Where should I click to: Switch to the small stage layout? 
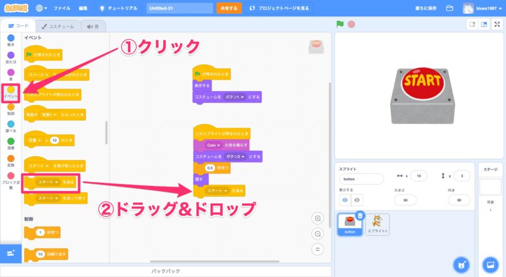pos(471,25)
